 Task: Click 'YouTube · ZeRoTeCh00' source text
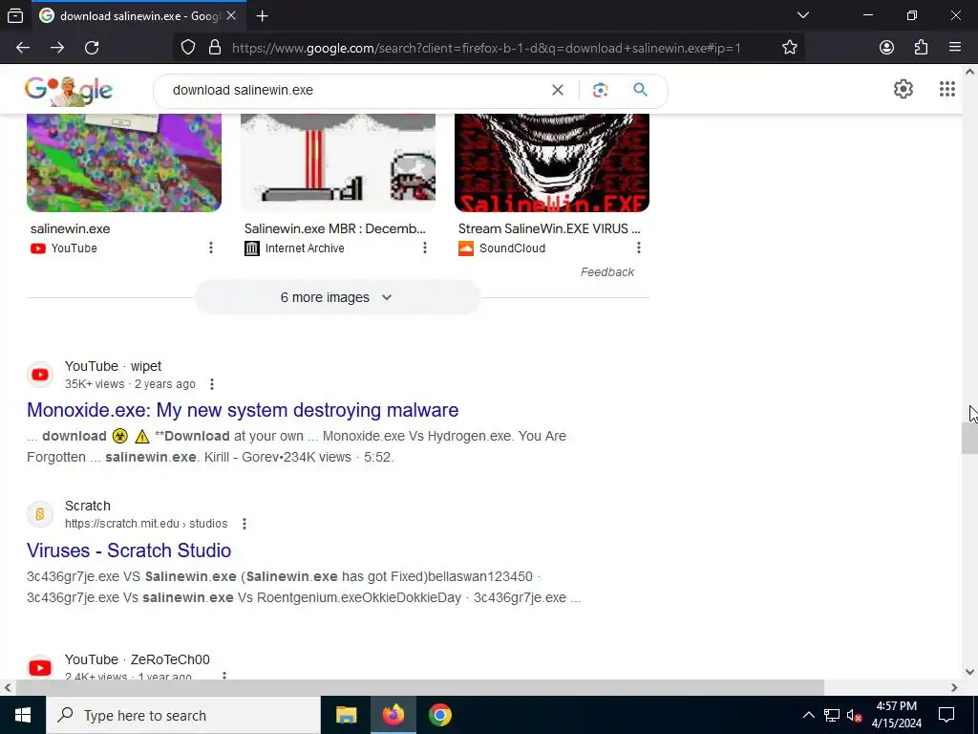[x=138, y=659]
